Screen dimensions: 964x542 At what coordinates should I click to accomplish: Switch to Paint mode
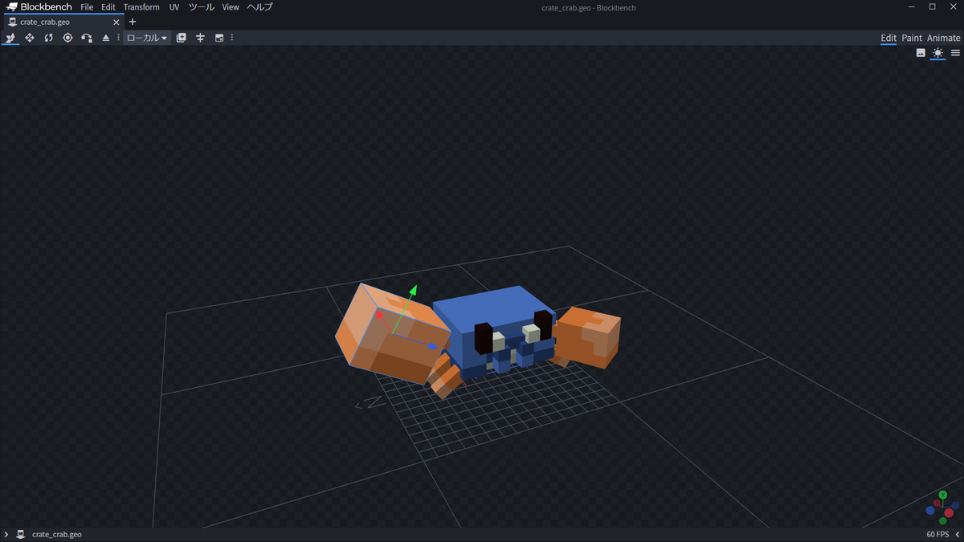click(x=912, y=38)
